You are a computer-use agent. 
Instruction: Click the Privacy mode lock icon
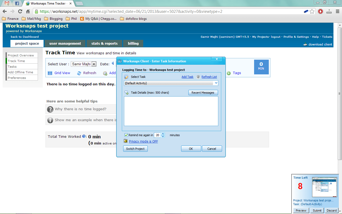(126, 141)
